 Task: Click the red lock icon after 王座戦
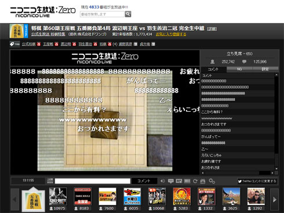point(56,44)
